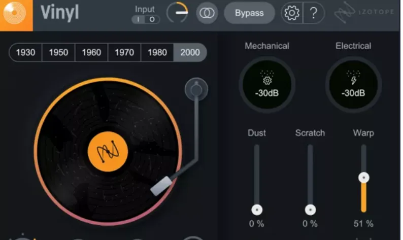This screenshot has height=240, width=403.
Task: Select the 1970 era
Action: tap(124, 52)
